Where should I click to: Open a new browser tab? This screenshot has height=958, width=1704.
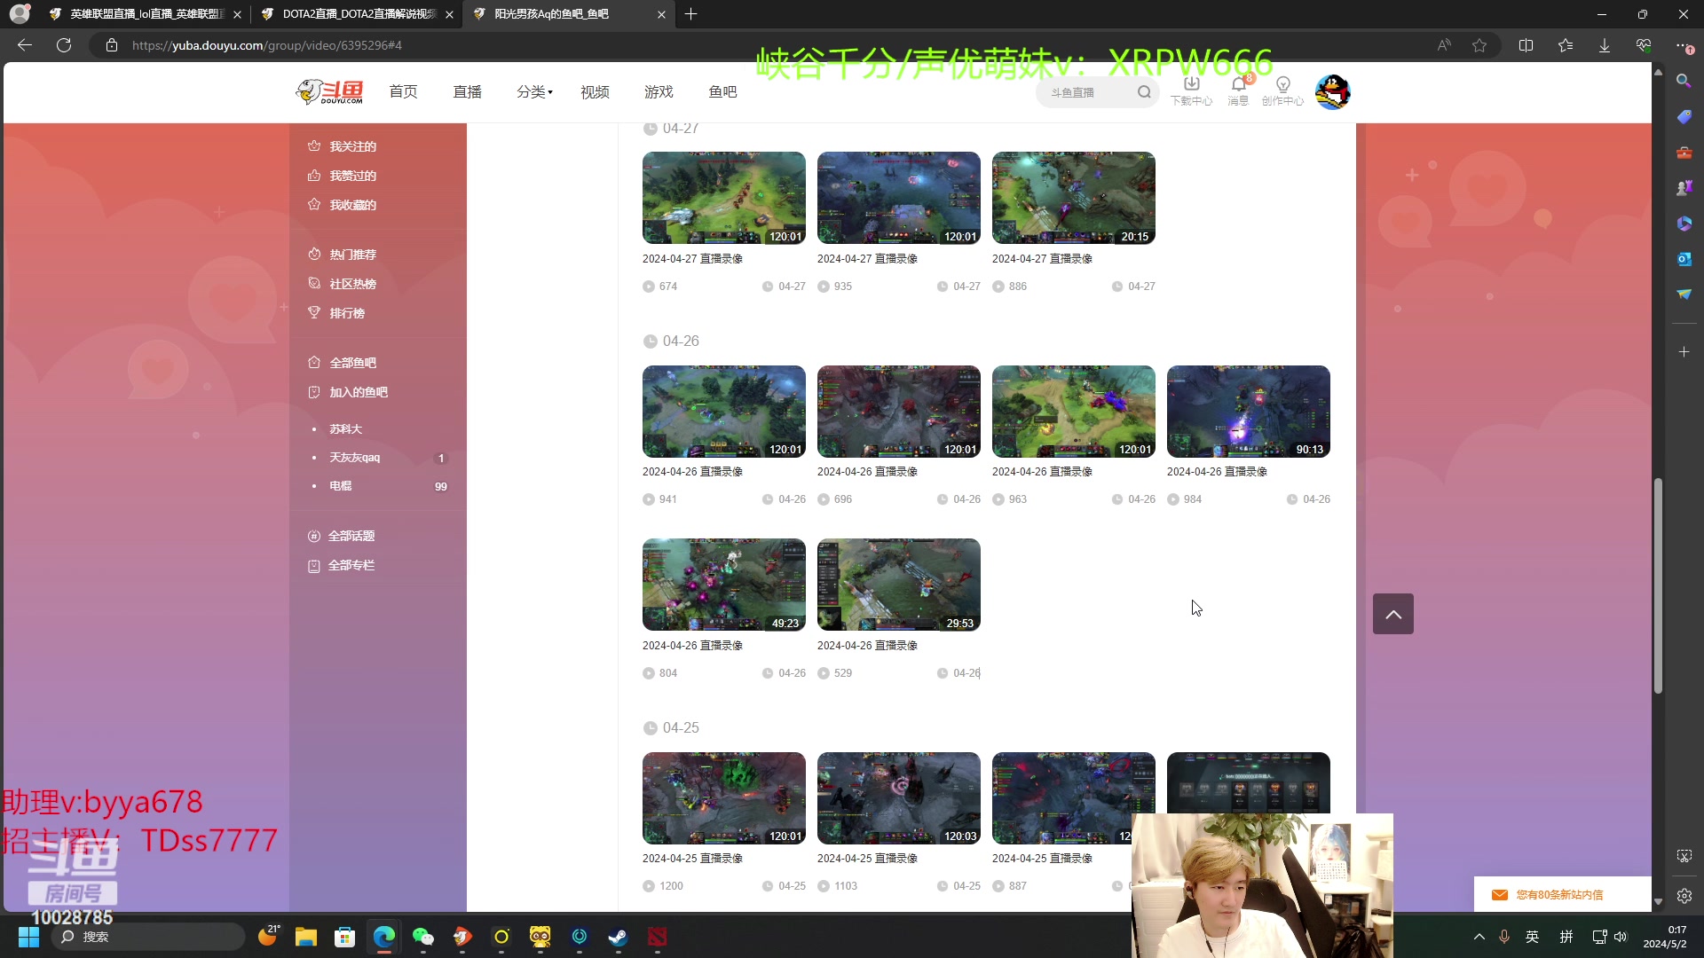point(691,14)
